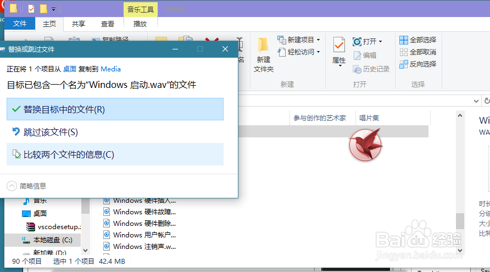The height and width of the screenshot is (272, 490).
Task: Refresh the current folder view
Action: click(487, 101)
